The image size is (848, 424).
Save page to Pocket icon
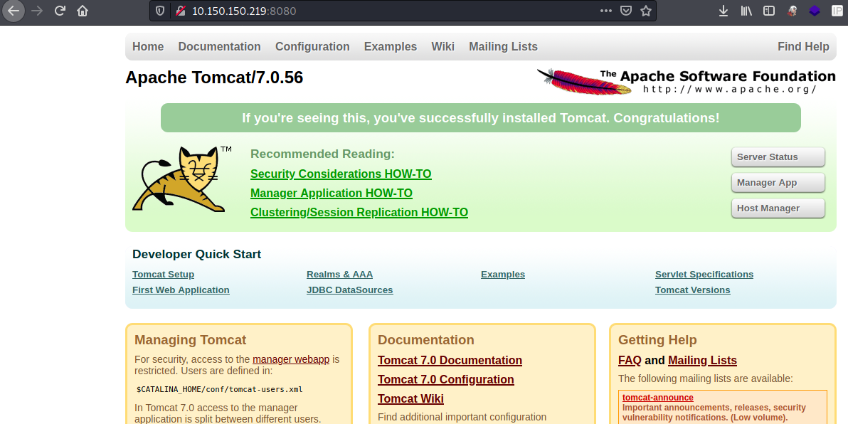[626, 11]
